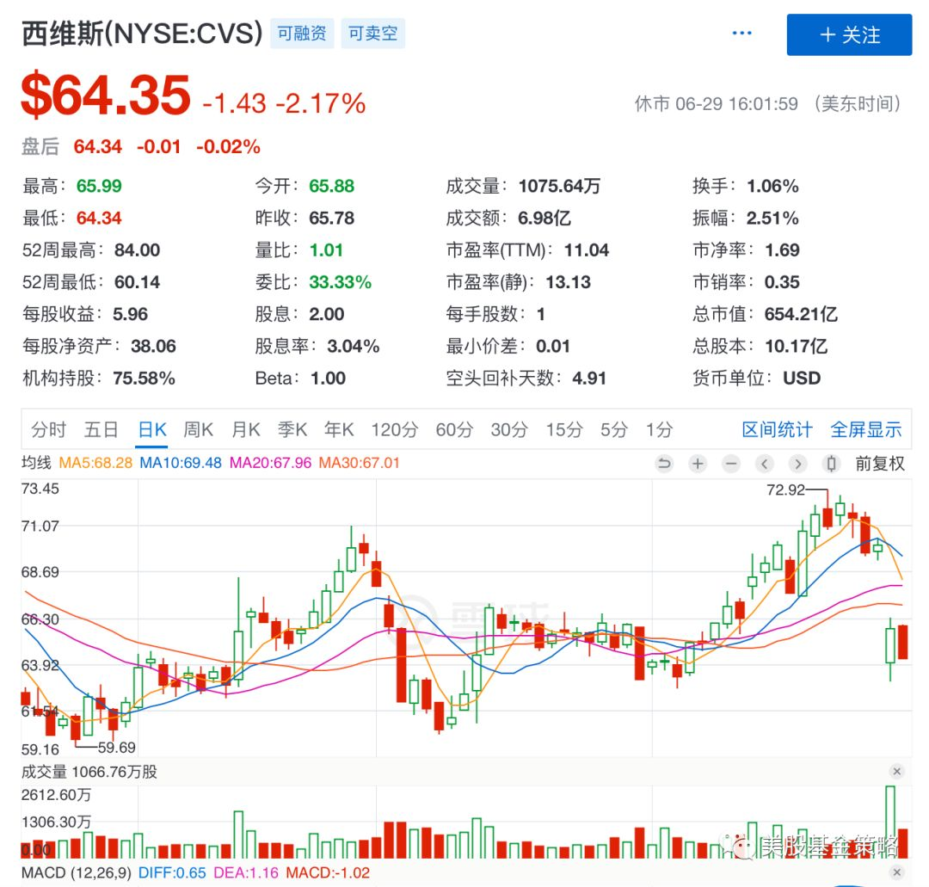Open 全屏显示 fullscreen chart view
Viewport: 929px width, 887px height.
pyautogui.click(x=865, y=429)
